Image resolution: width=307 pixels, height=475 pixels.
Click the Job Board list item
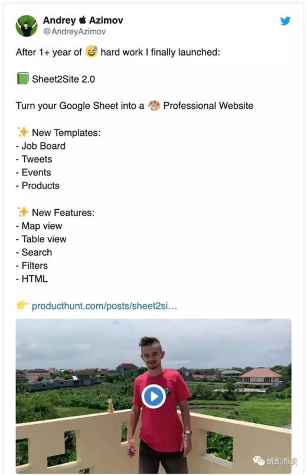click(x=41, y=146)
